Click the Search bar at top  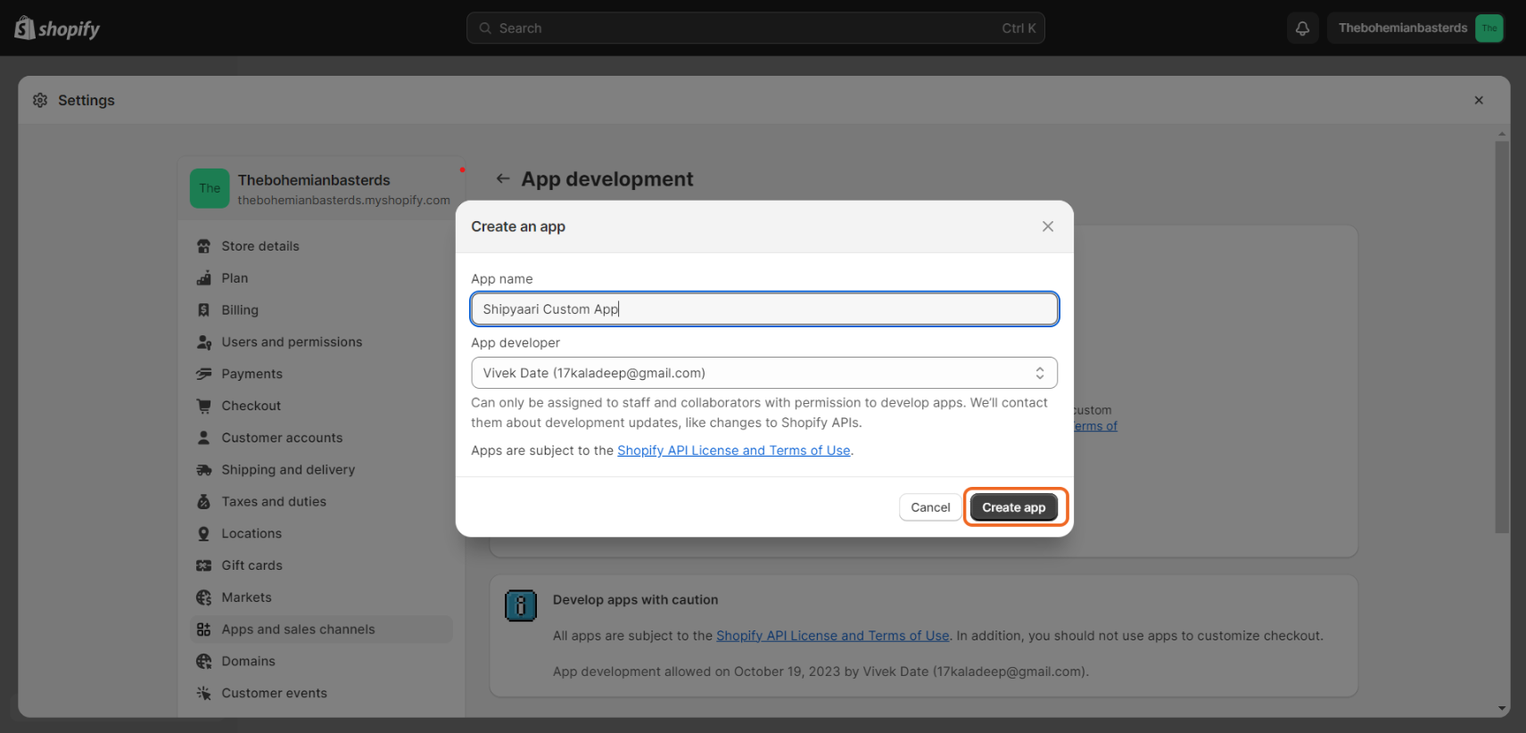pos(755,29)
